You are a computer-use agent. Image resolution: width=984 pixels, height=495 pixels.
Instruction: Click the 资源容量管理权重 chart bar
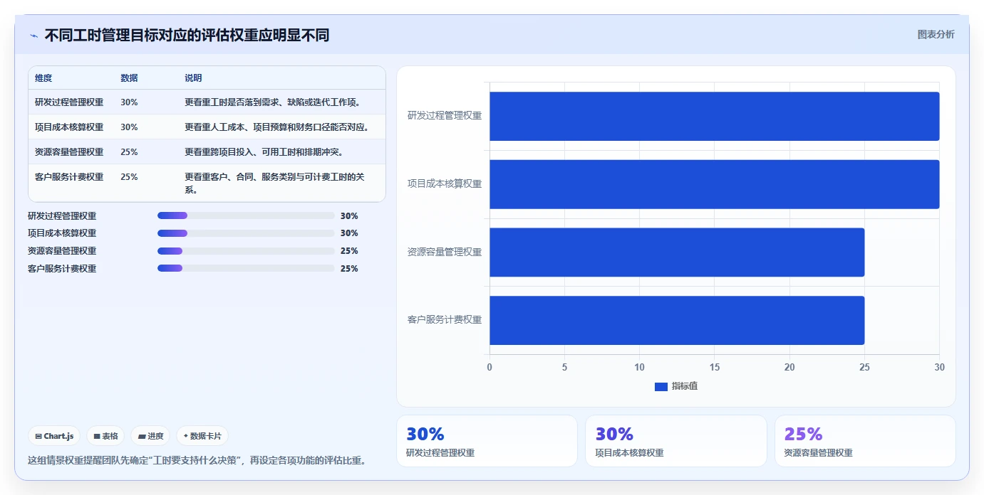click(x=677, y=252)
